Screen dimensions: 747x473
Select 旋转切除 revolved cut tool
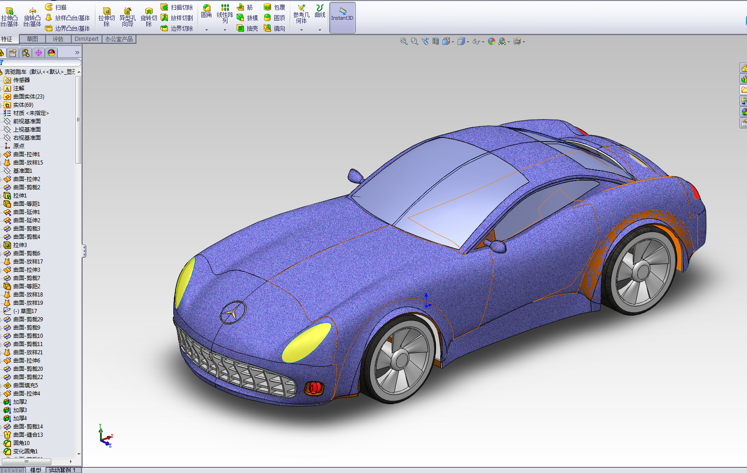(149, 17)
